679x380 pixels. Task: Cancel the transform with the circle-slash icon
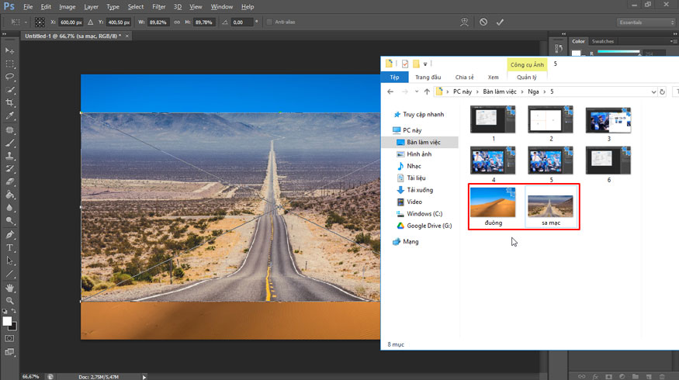(x=483, y=22)
